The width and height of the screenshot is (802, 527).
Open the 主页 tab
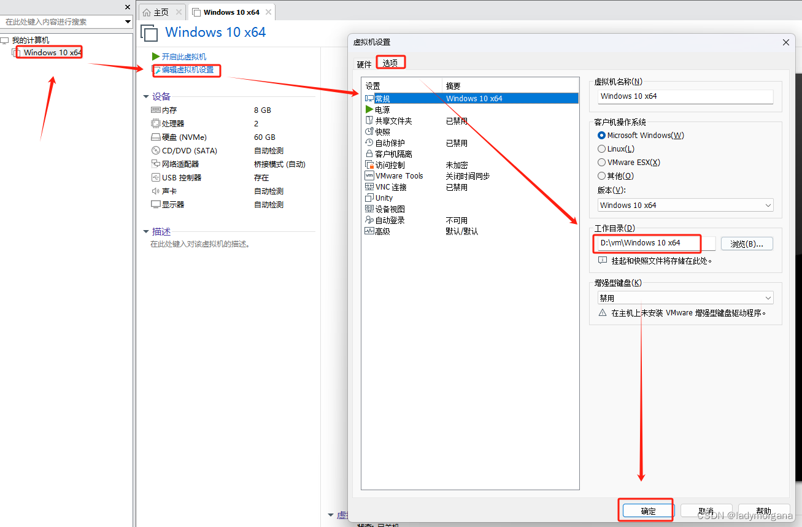[161, 12]
